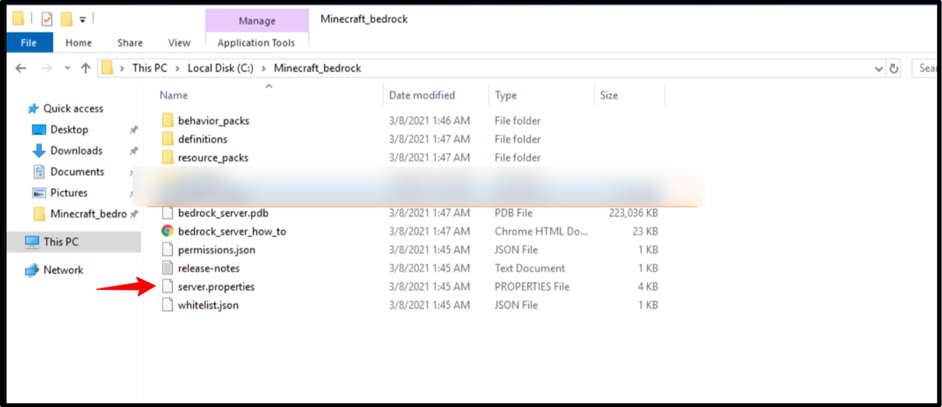Click the 223,036 KB size value
The image size is (942, 407).
click(633, 213)
